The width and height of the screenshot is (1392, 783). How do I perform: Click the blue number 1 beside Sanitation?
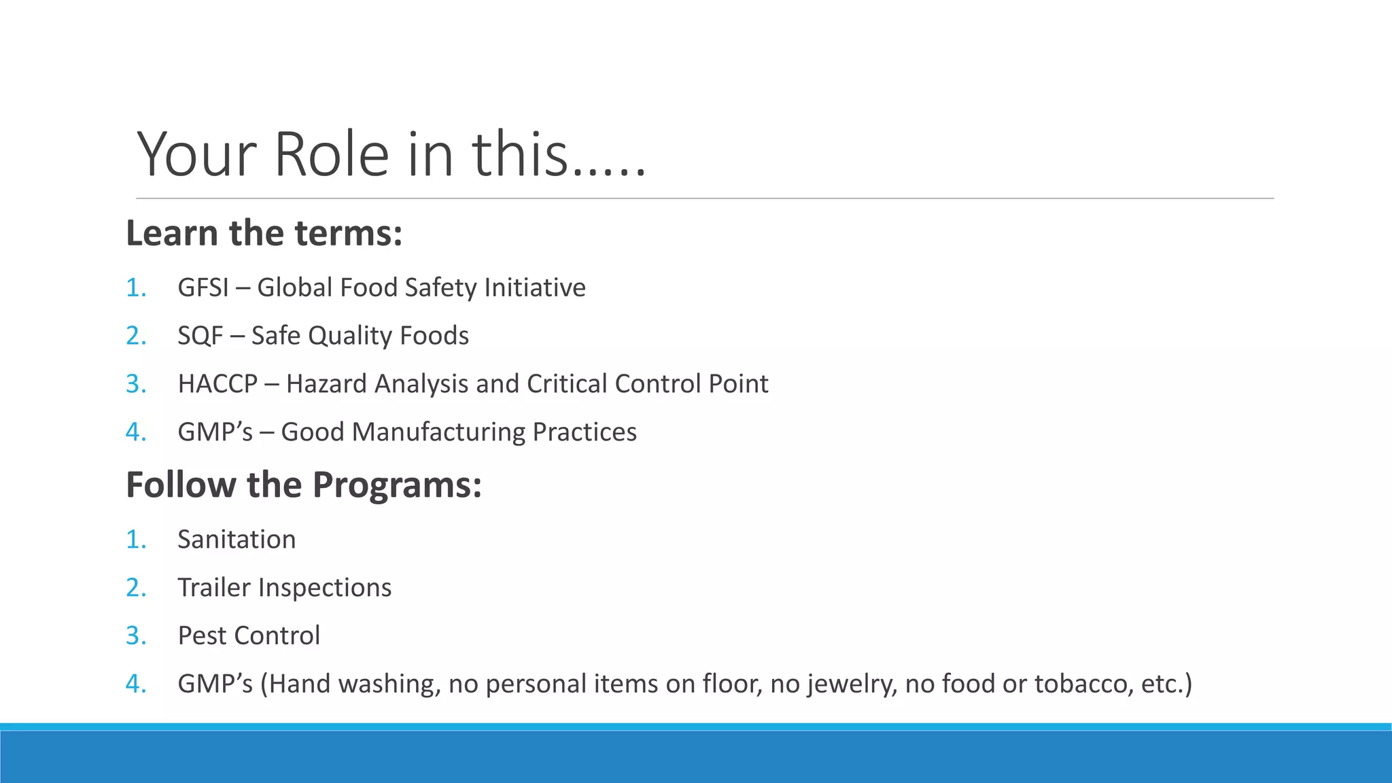click(x=136, y=540)
